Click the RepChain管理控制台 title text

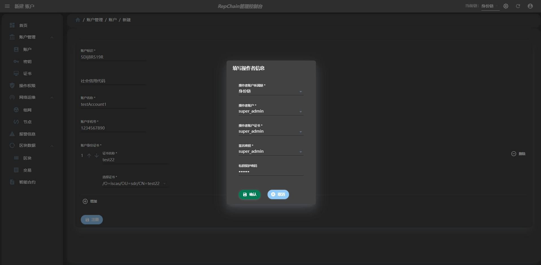tap(240, 6)
